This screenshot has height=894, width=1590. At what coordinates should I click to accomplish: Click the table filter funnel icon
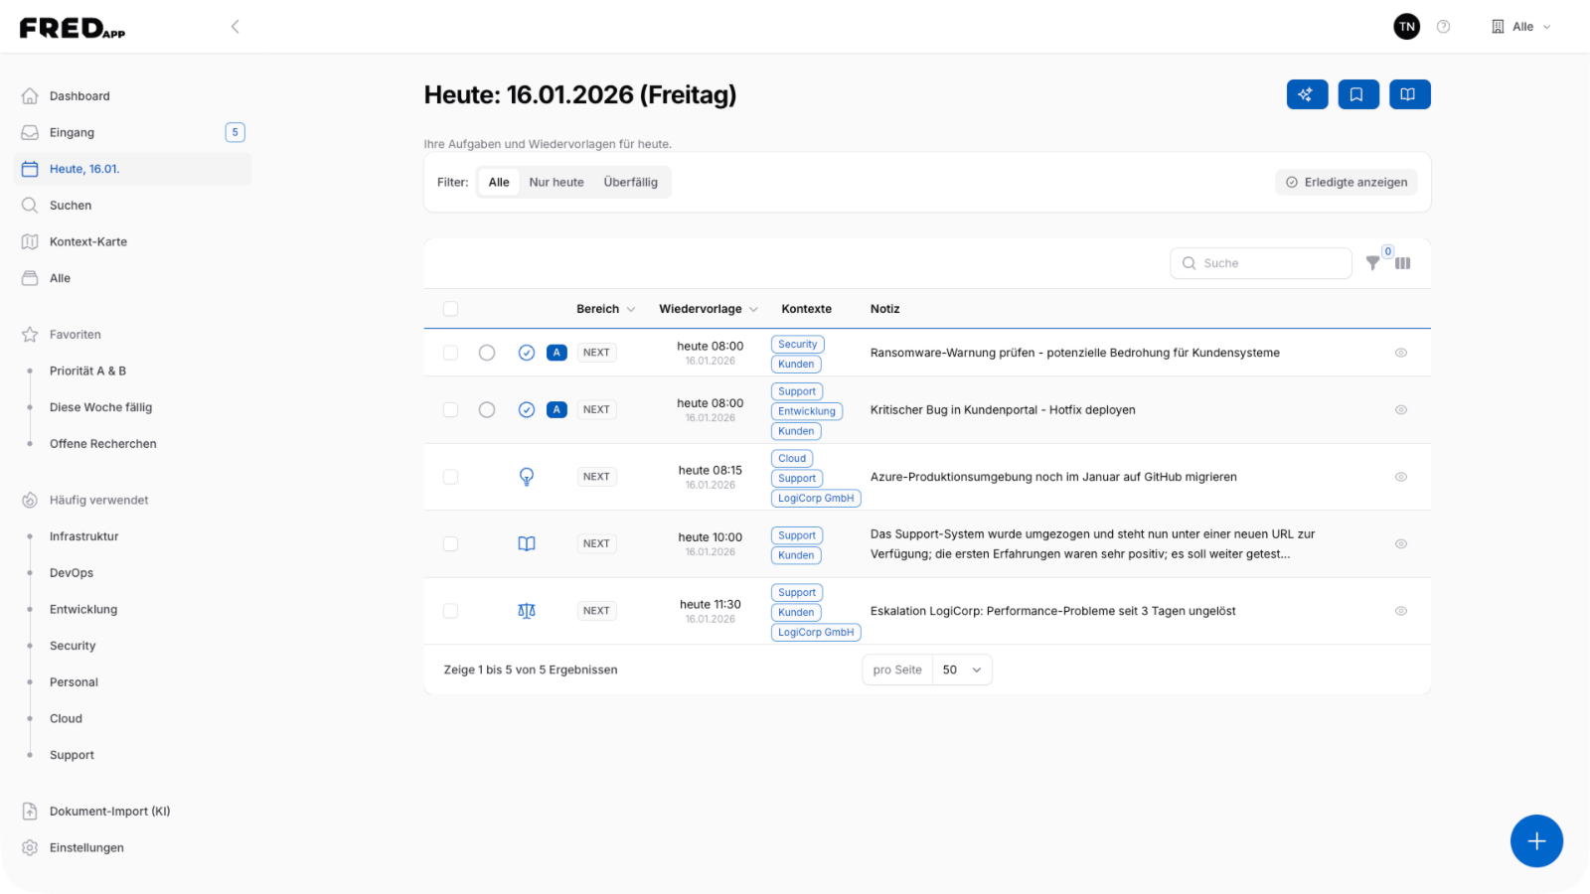pyautogui.click(x=1372, y=263)
